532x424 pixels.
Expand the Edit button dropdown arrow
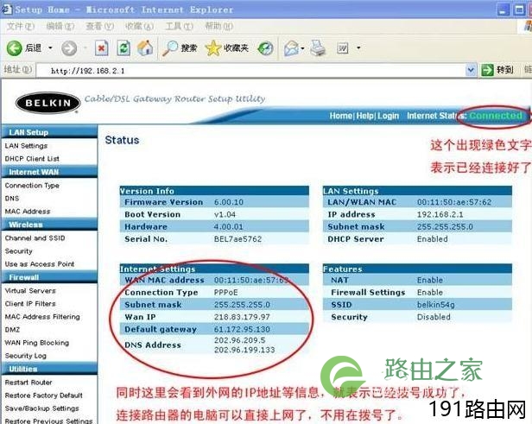(x=358, y=47)
